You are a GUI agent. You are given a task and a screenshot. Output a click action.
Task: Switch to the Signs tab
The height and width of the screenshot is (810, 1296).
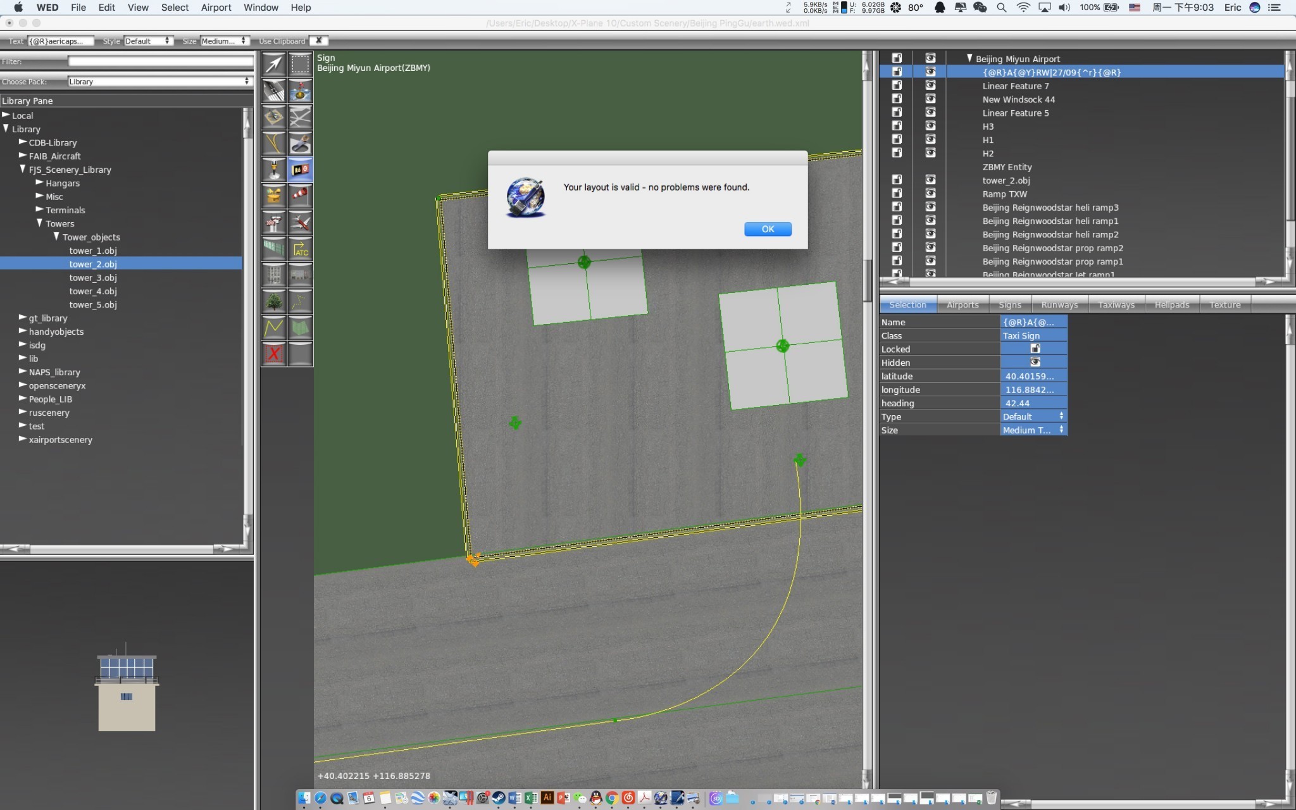tap(1009, 304)
